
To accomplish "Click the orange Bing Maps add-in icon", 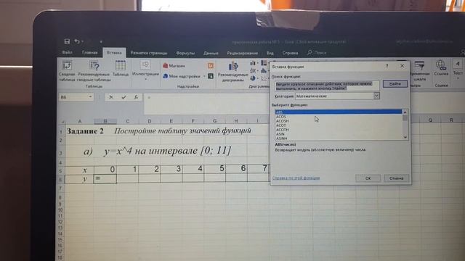I will point(211,66).
